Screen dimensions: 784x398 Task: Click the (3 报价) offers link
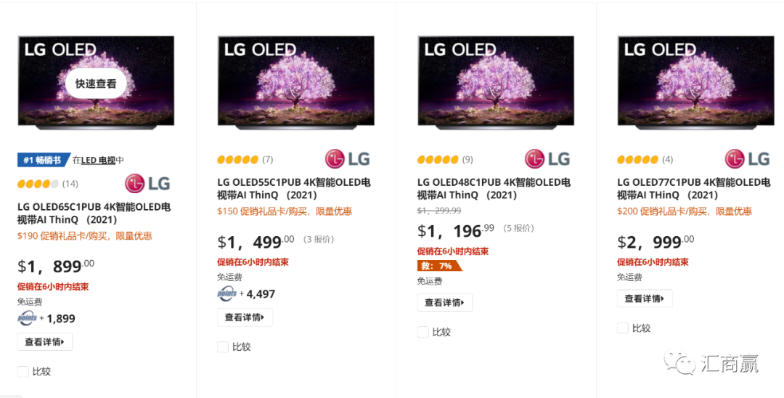click(x=319, y=240)
